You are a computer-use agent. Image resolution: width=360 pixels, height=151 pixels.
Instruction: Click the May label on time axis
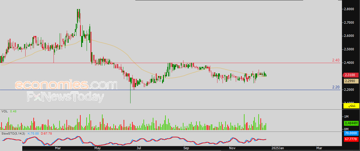click(97, 148)
